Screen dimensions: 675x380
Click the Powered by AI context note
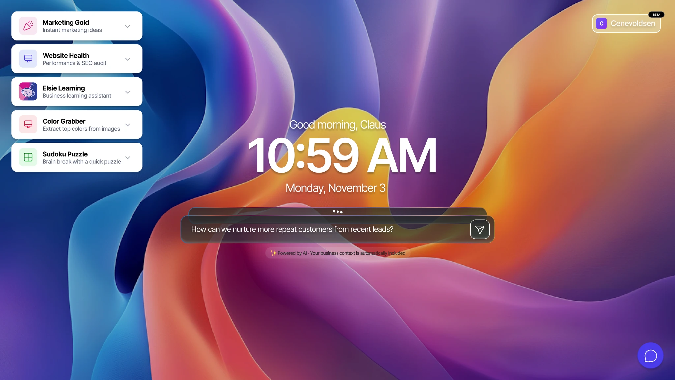pyautogui.click(x=337, y=253)
